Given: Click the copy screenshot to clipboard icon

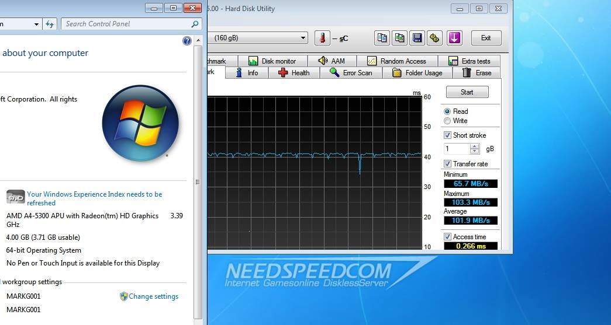Looking at the screenshot, I should [x=400, y=38].
